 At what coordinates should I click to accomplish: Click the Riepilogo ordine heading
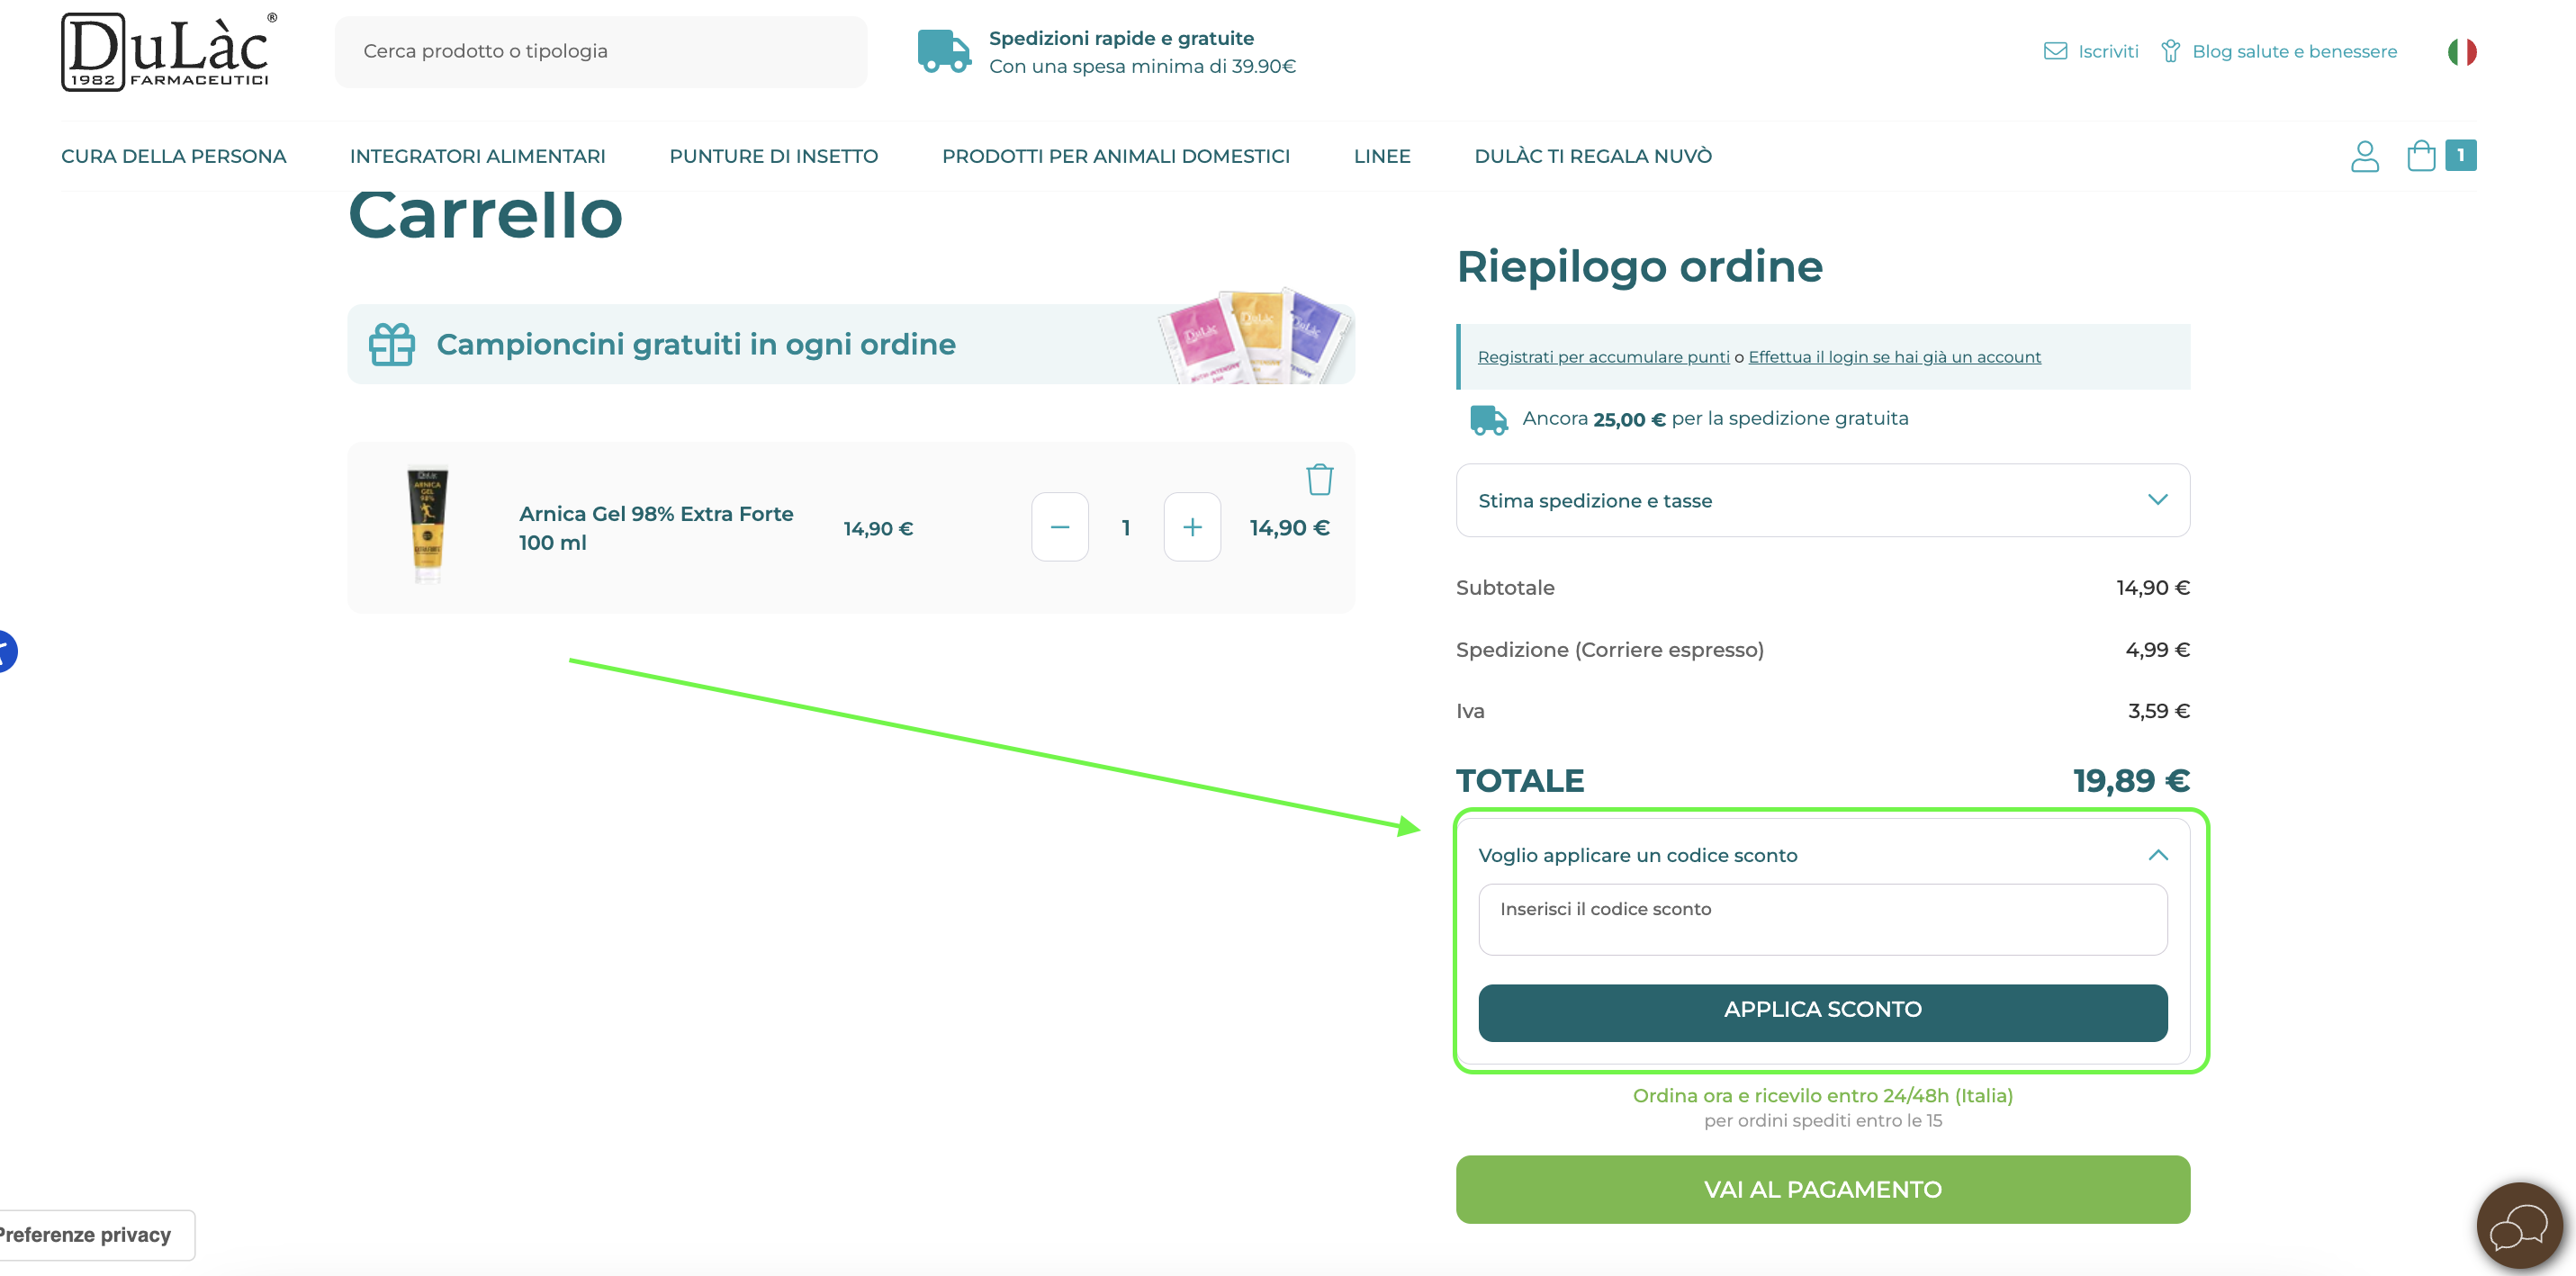coord(1639,266)
